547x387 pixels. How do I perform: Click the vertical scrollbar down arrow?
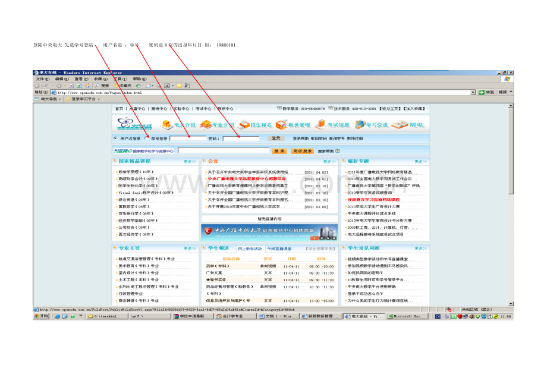point(511,304)
